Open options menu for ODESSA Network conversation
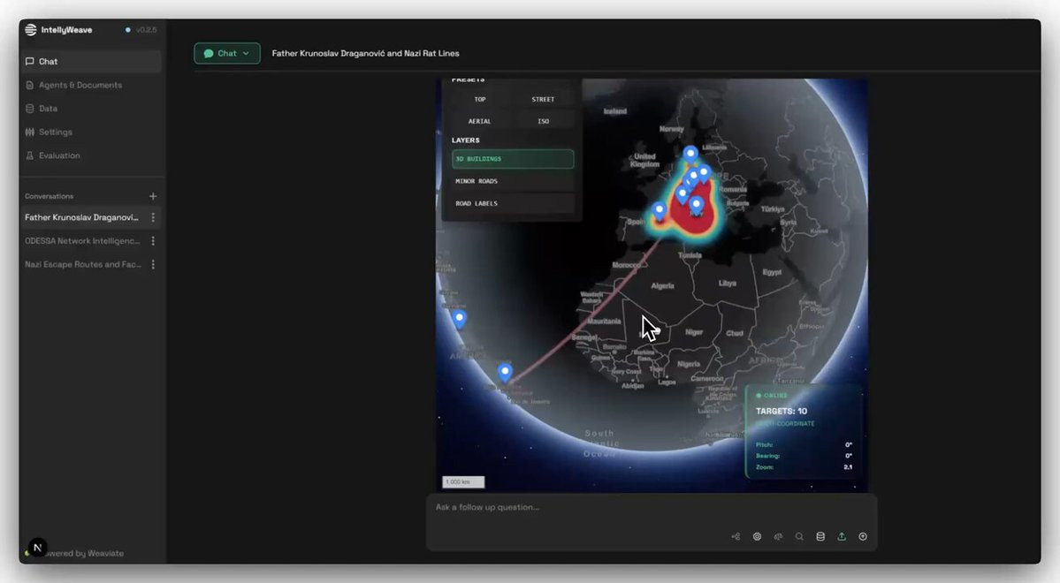 [153, 240]
